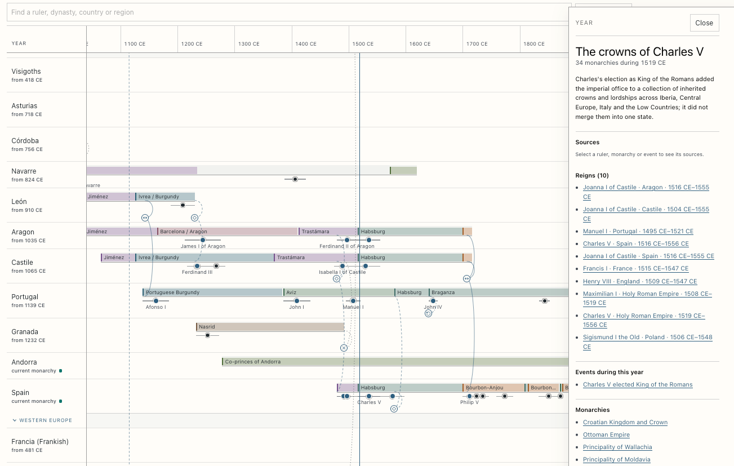Select the Barcelona / Aragon dynasty bar
Image resolution: width=734 pixels, height=466 pixels.
(x=228, y=232)
